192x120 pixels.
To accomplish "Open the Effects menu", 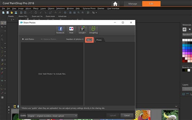I will tap(36, 9).
